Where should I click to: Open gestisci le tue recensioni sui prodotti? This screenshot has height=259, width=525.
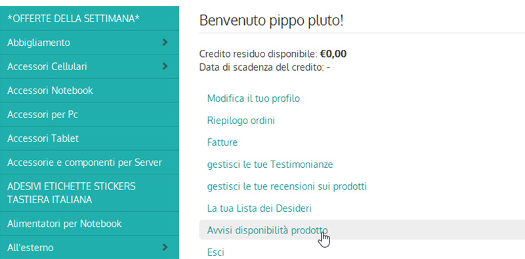tap(287, 186)
